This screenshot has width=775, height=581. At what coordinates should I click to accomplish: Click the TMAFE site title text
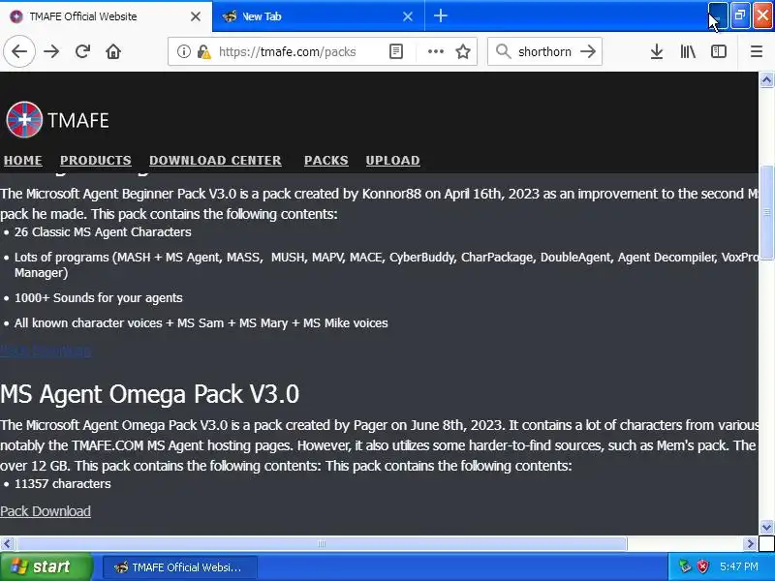(78, 120)
